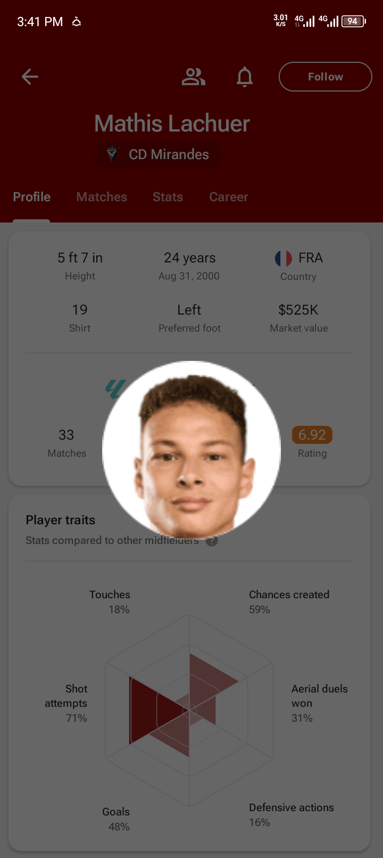Click the CD Mirandes club crest
383x858 pixels.
[112, 154]
